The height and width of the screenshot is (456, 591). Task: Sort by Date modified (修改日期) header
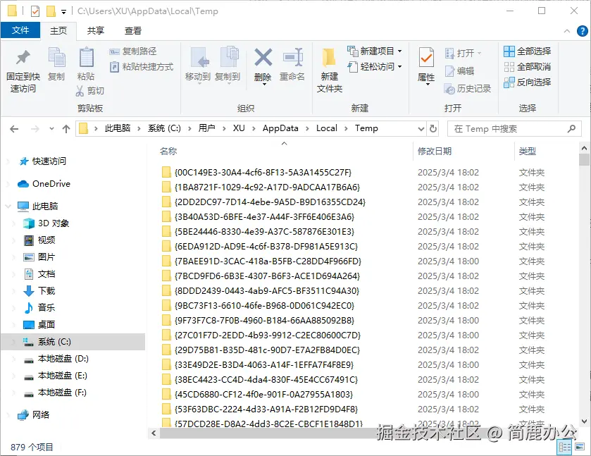[x=435, y=152]
